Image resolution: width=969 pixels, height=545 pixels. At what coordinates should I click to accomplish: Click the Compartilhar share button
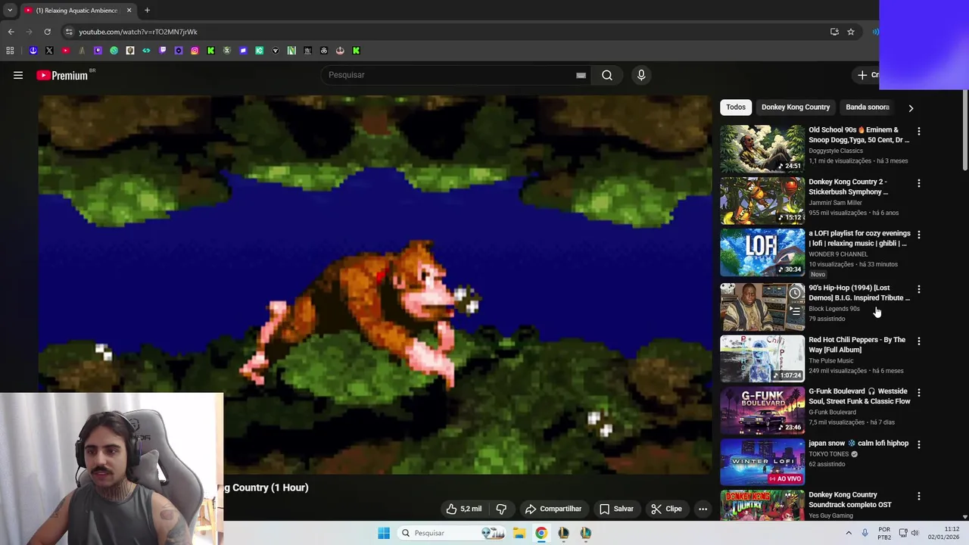(x=553, y=509)
